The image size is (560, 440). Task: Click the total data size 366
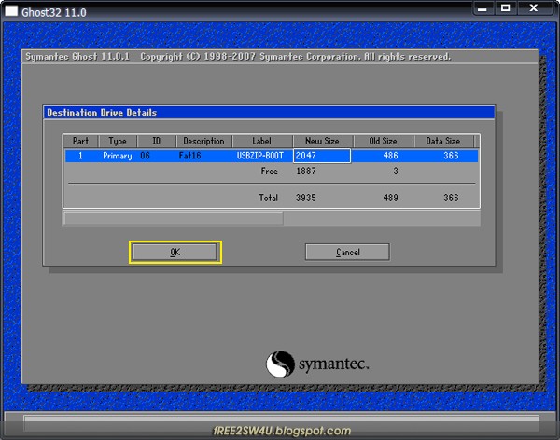(451, 198)
